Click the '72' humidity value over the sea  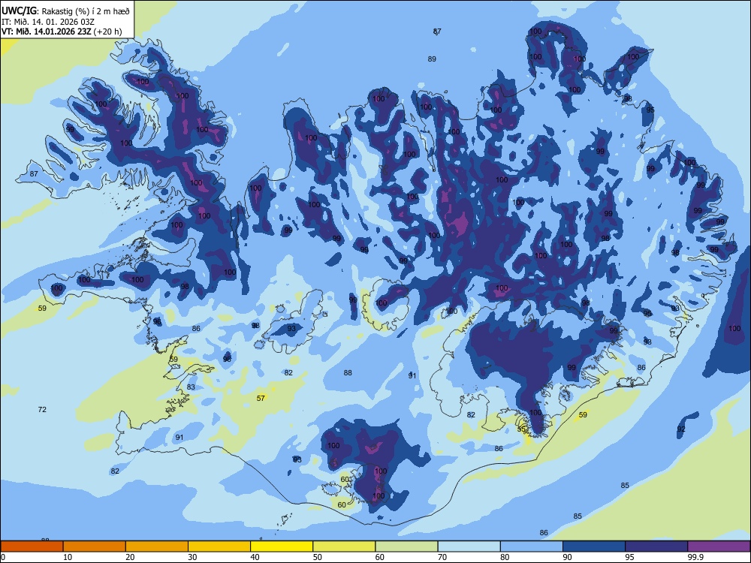pyautogui.click(x=42, y=409)
